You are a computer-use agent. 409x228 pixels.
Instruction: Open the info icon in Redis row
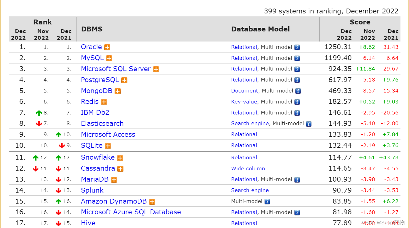click(x=297, y=102)
